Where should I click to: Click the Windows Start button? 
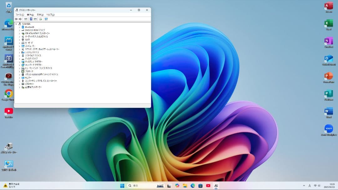click(x=122, y=186)
